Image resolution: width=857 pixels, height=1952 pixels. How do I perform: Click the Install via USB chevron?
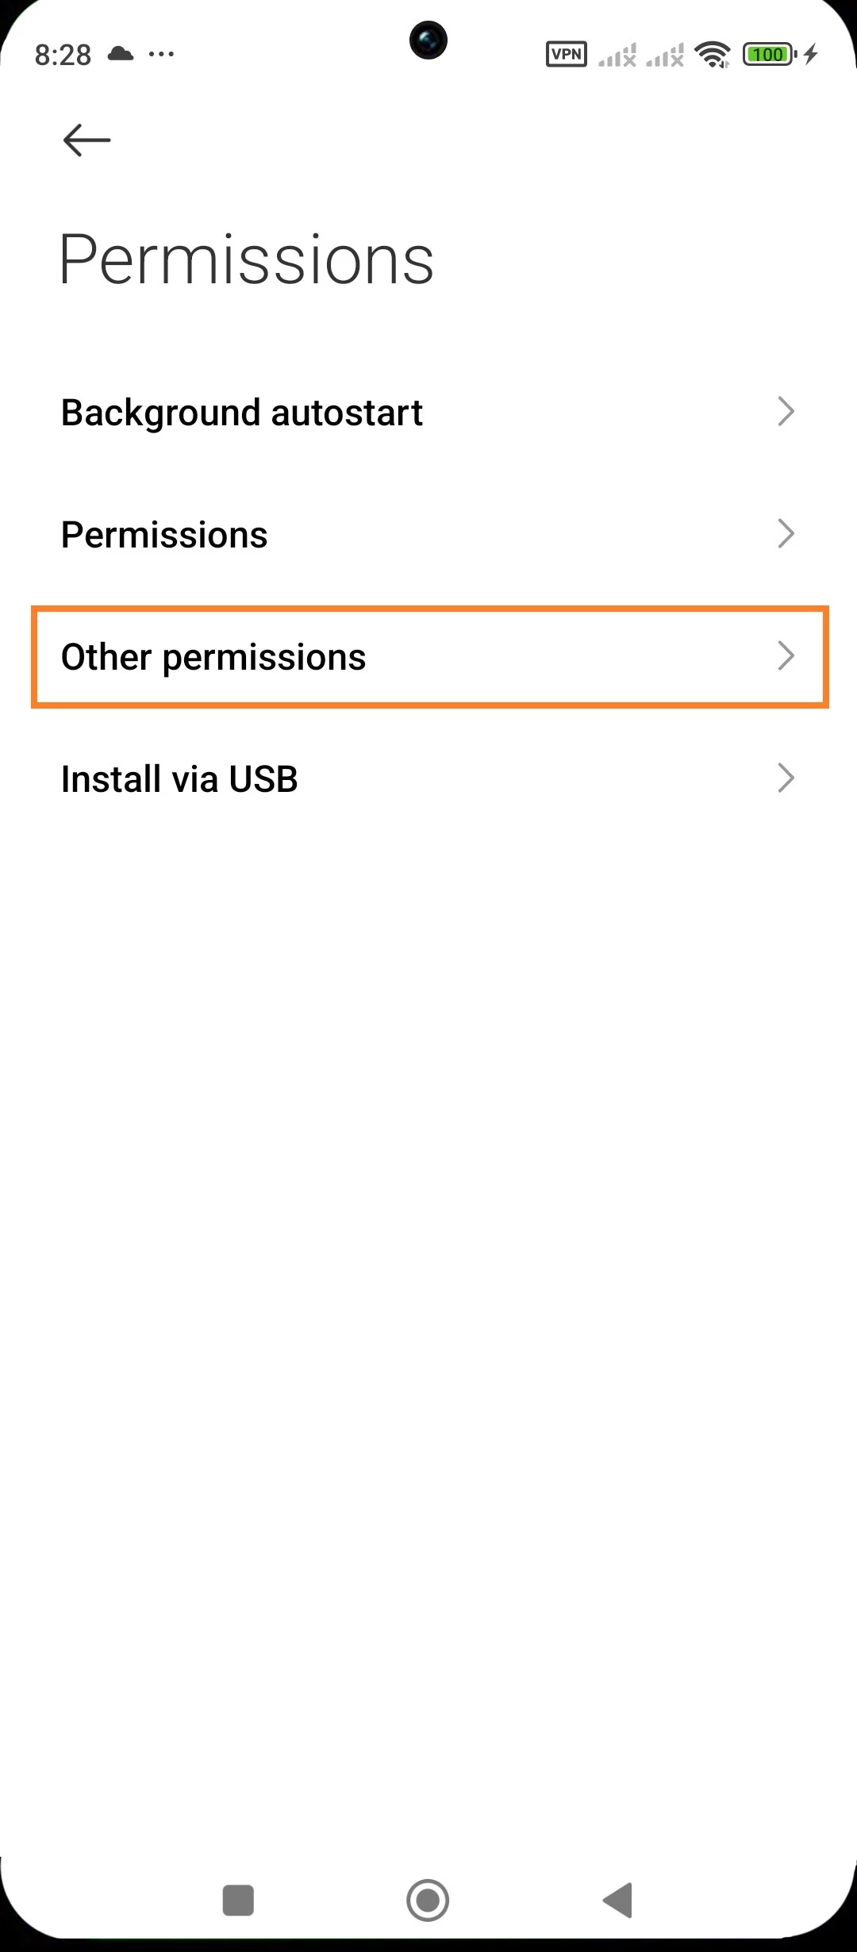[786, 778]
